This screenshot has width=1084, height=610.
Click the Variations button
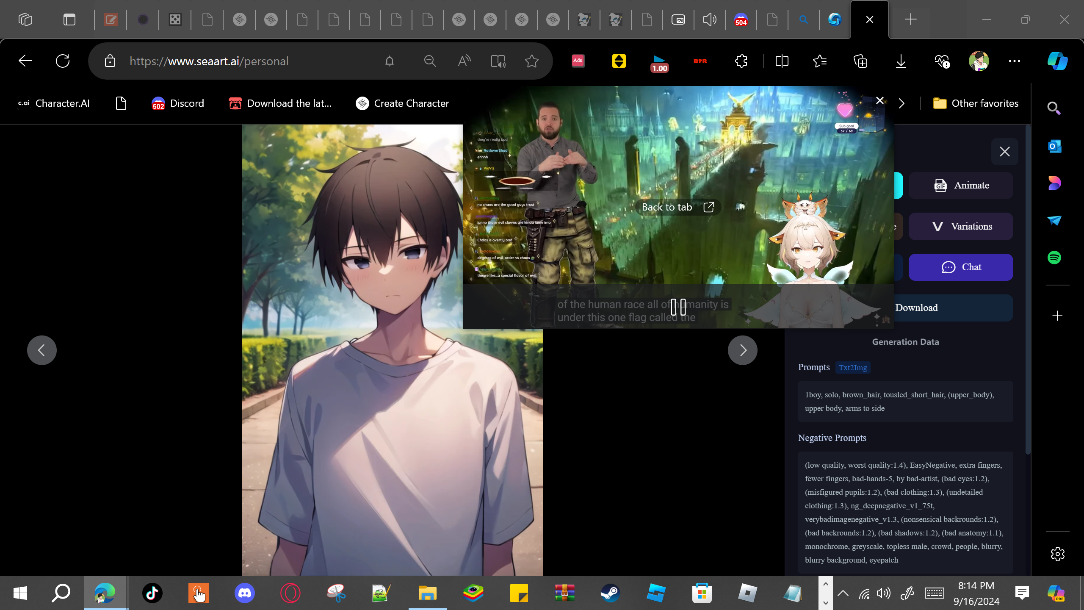click(x=961, y=227)
